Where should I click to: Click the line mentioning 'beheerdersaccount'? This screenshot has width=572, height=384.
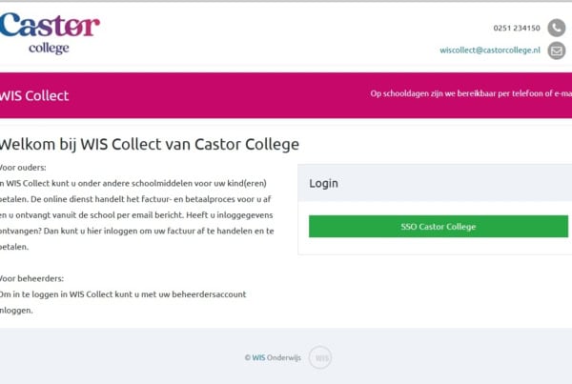(x=123, y=294)
